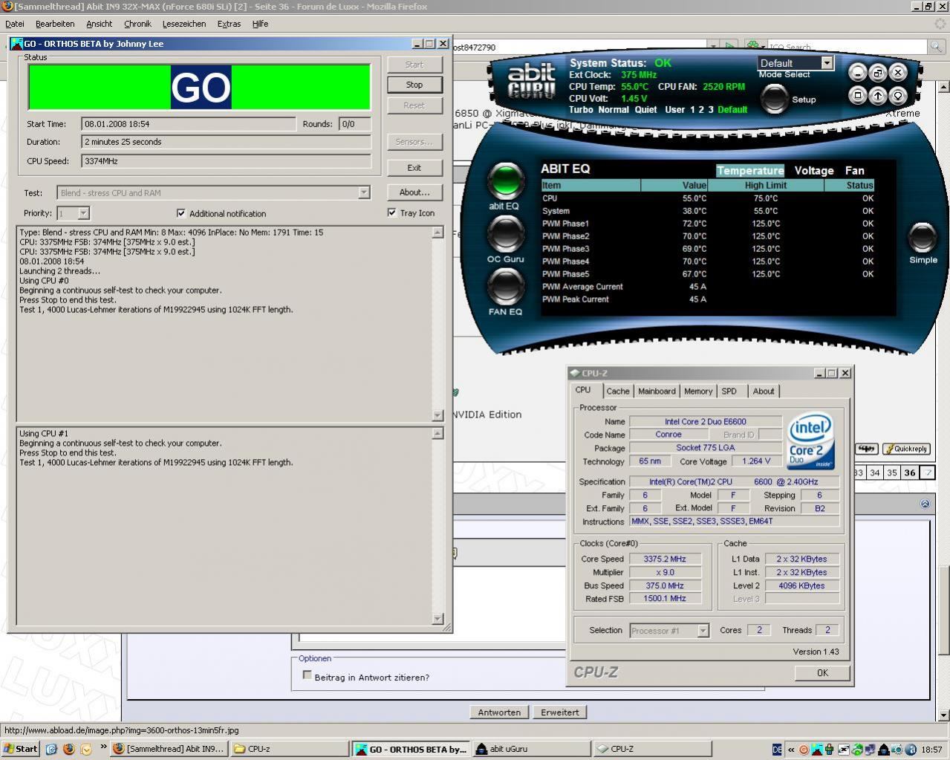Go to forum page 35
This screenshot has height=760, width=950.
[x=892, y=472]
